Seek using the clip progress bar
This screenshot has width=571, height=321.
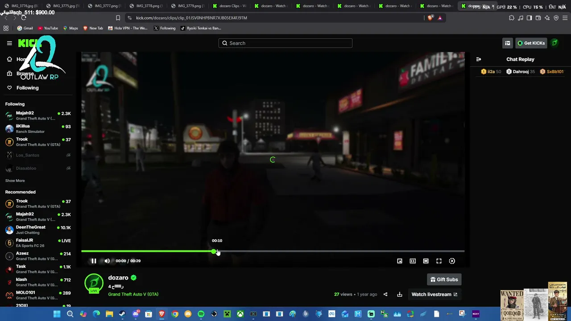click(273, 251)
